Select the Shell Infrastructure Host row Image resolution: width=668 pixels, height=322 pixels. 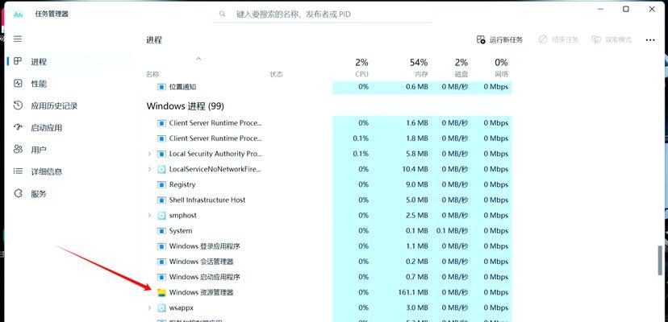328,200
